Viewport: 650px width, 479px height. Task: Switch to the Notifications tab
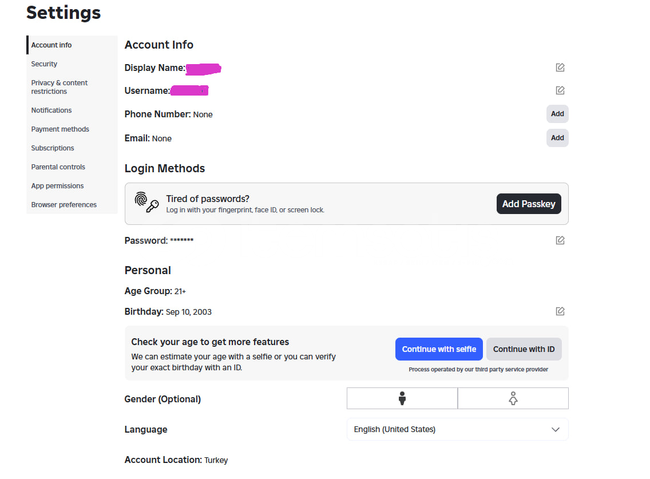[x=51, y=110]
